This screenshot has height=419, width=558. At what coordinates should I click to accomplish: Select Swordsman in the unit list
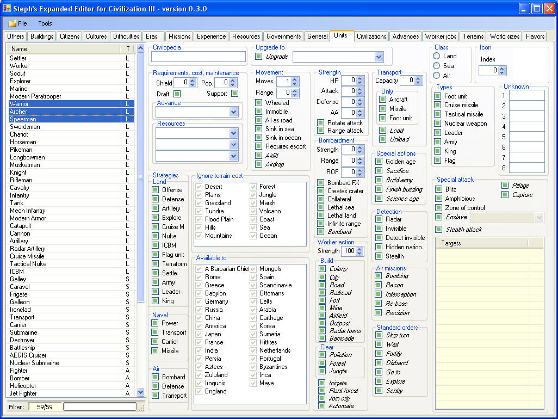tap(71, 127)
